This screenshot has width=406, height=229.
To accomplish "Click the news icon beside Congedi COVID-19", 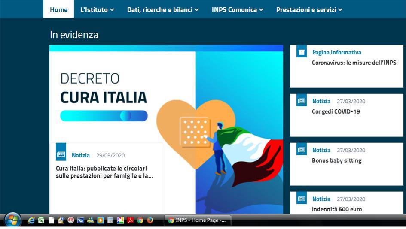I will click(x=302, y=101).
